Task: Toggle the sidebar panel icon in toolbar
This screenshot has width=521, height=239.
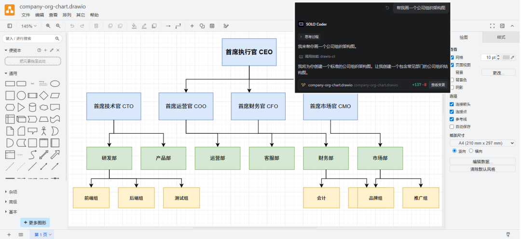Action: (x=10, y=26)
